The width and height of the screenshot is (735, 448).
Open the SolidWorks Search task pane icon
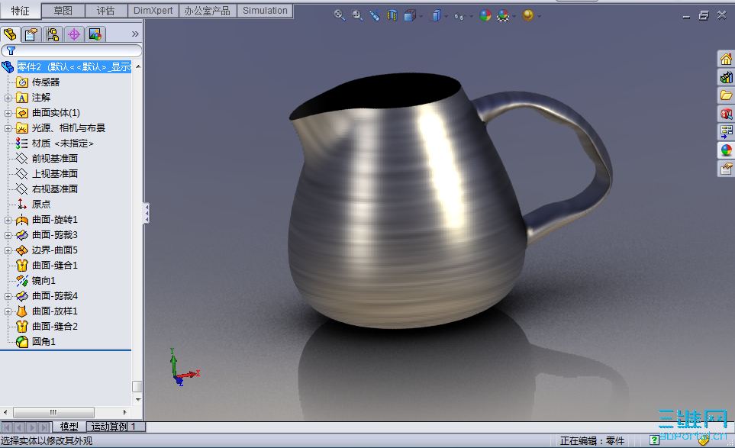pos(726,114)
